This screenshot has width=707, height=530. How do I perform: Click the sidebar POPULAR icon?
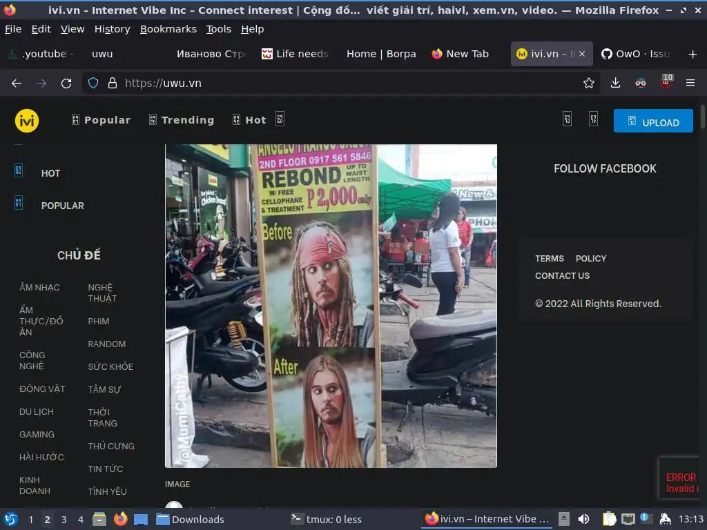[x=19, y=203]
